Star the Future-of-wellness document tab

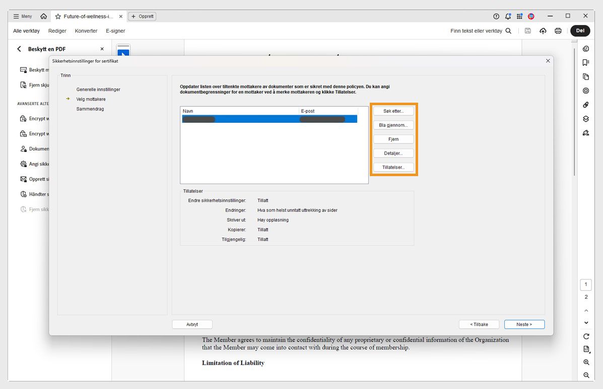click(58, 16)
